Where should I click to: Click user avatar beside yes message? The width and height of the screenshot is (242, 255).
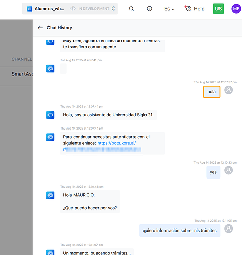[228, 170]
